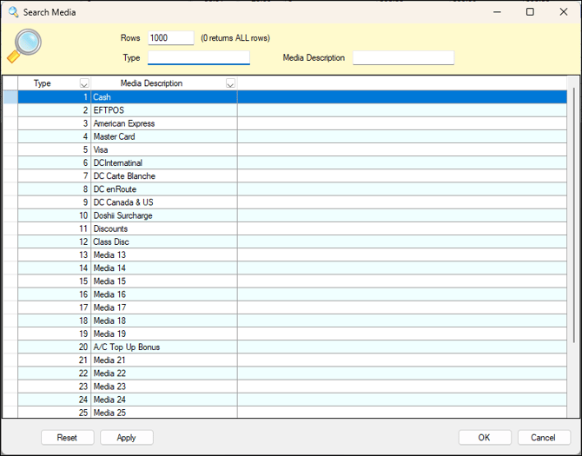
Task: Select the Media 18 row
Action: (292, 321)
